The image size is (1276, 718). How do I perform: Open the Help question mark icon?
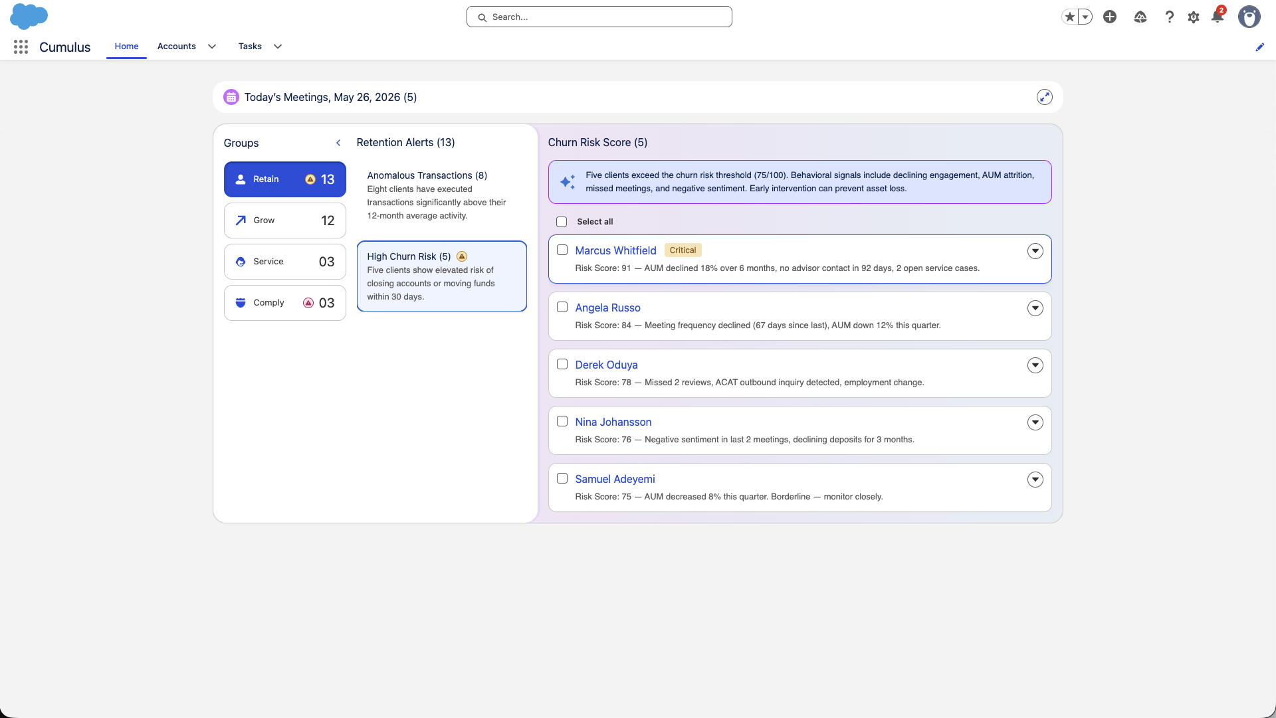1169,17
